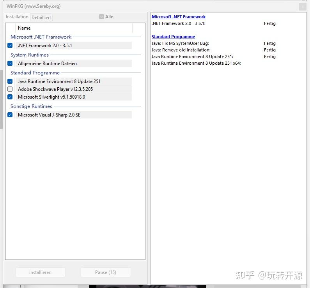The width and height of the screenshot is (310, 288).
Task: Click the Name column header
Action: 74,28
